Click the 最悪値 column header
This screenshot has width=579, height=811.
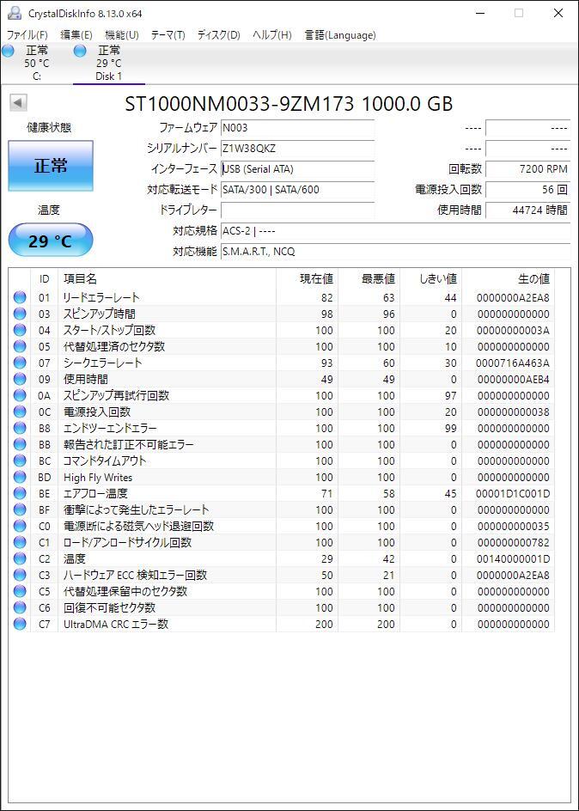[x=369, y=278]
